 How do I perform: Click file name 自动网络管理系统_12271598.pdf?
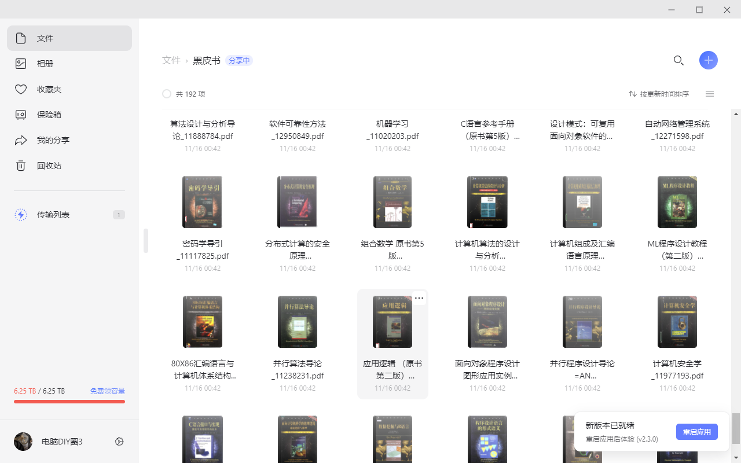(677, 130)
